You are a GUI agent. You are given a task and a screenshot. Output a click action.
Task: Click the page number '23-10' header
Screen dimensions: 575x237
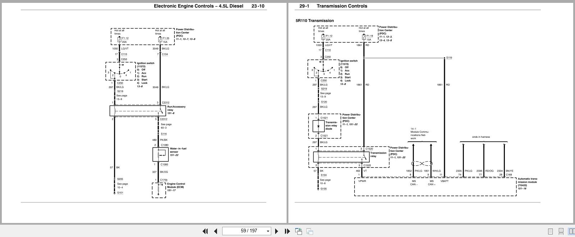point(258,6)
